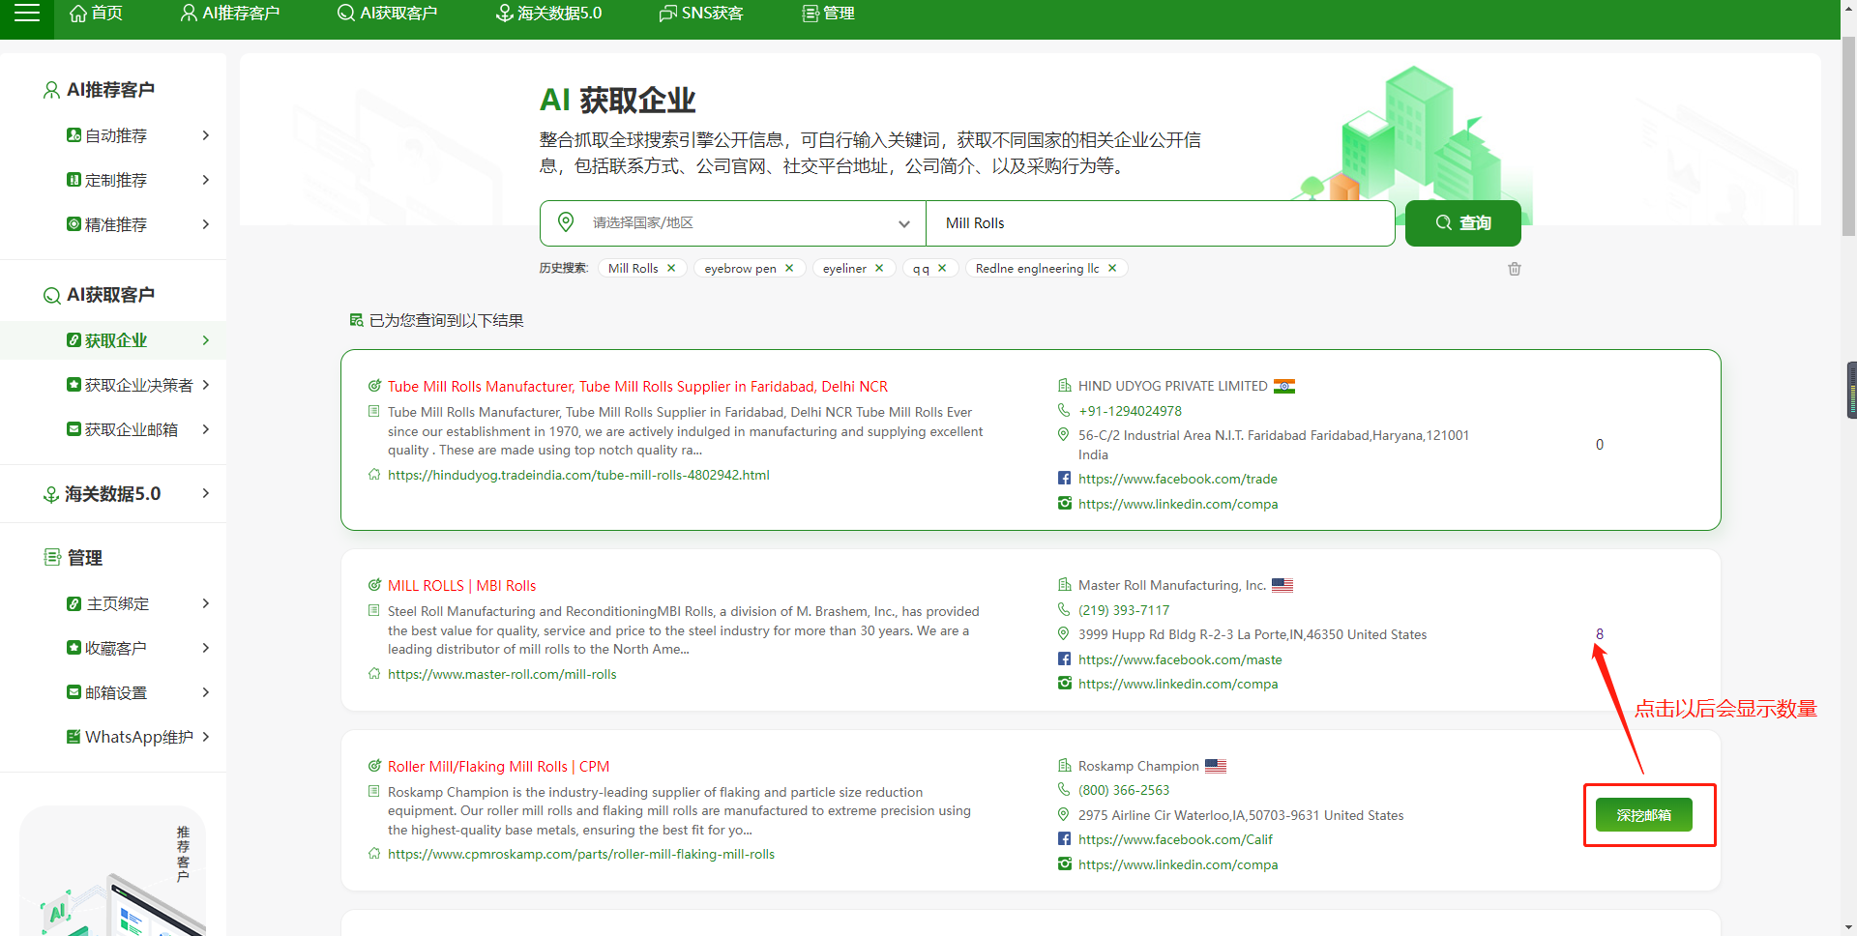Open cpmroskamp.com roller-mill URL link
The height and width of the screenshot is (936, 1857).
(x=581, y=854)
